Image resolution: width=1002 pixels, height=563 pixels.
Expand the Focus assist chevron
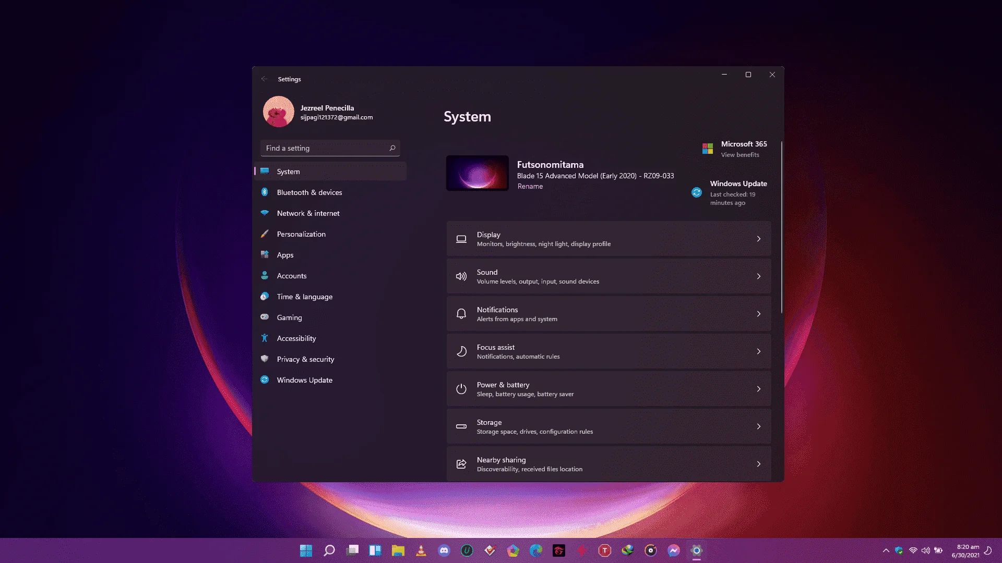tap(759, 351)
